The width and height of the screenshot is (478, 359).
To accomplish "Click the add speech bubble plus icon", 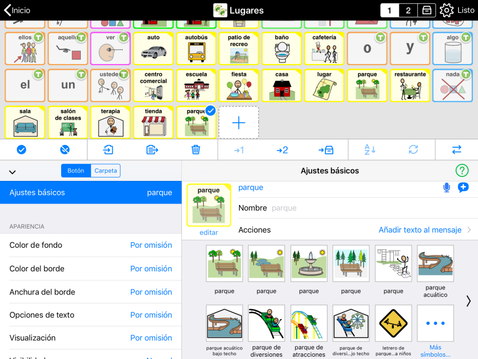I will (463, 188).
